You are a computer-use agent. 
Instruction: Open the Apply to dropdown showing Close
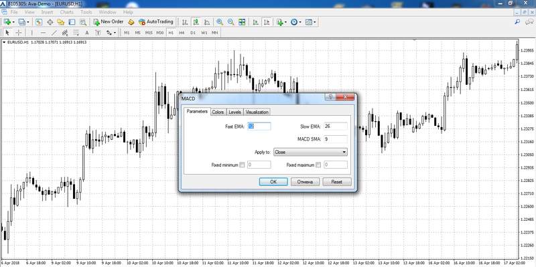310,153
